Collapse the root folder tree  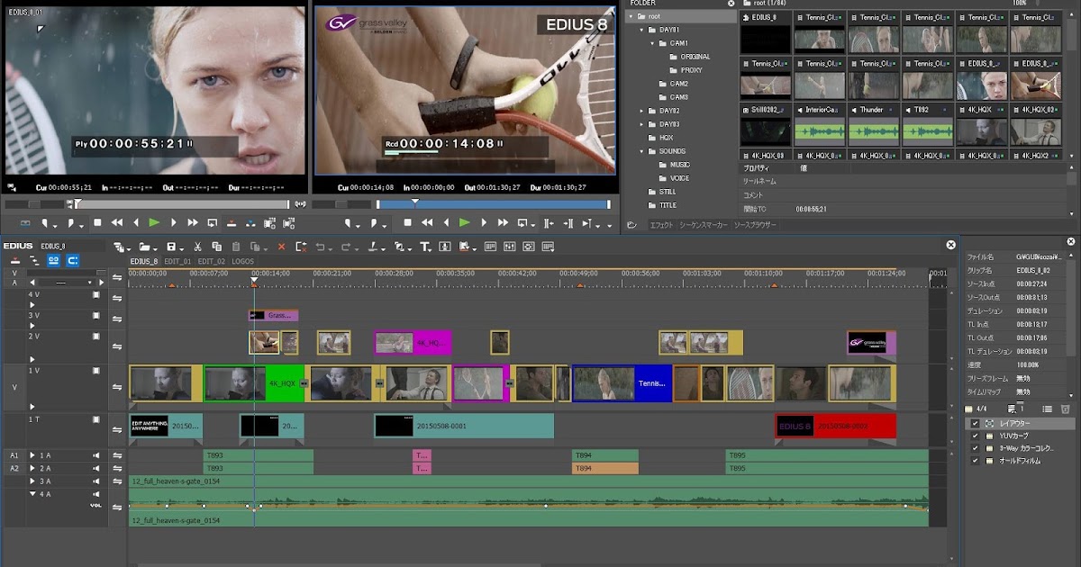(x=631, y=16)
